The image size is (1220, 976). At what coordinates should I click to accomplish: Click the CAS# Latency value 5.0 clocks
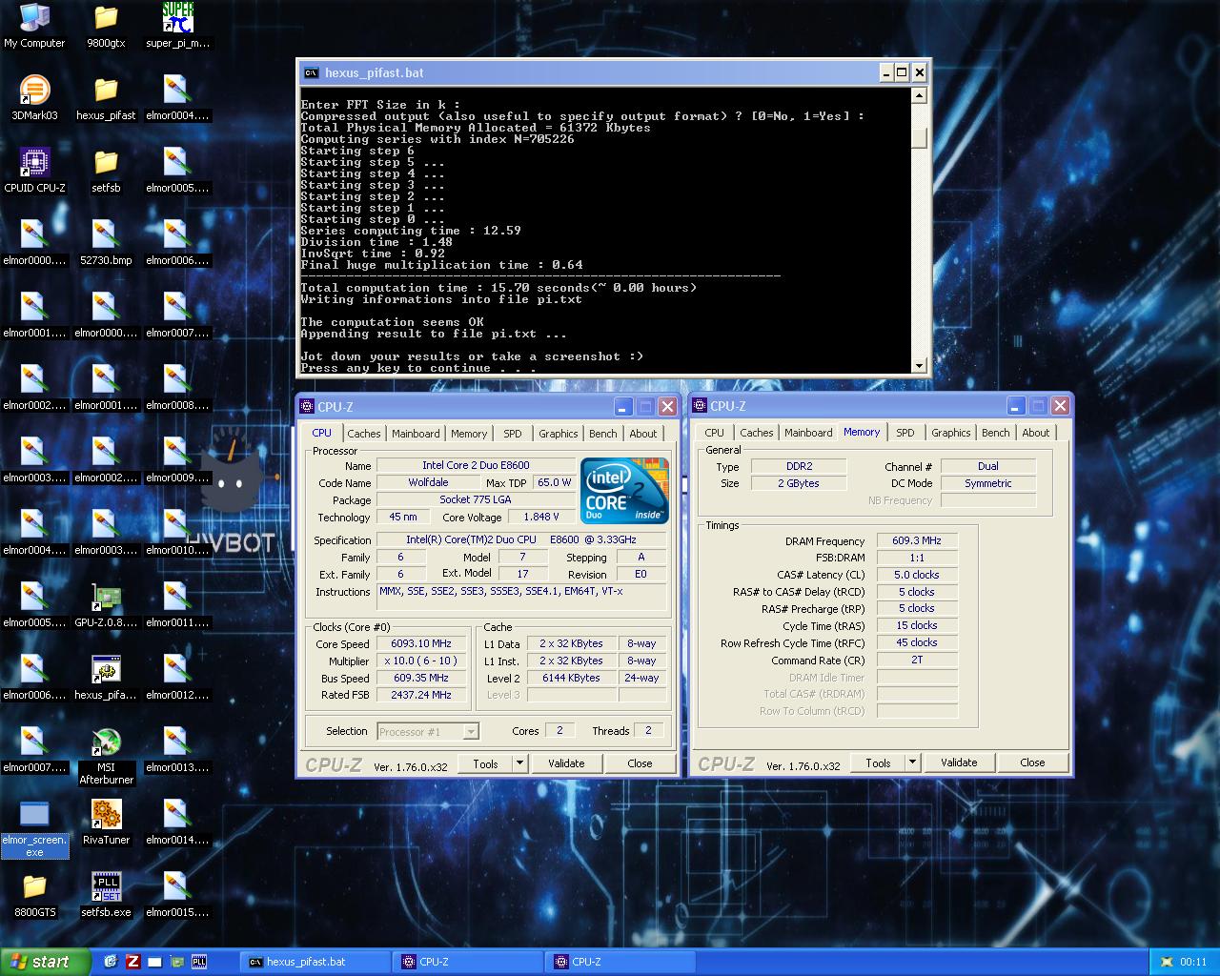[917, 575]
